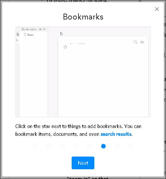This screenshot has width=166, height=179.
Task: Click the text 'Click on the star next to things'
Action: pyautogui.click(x=48, y=126)
